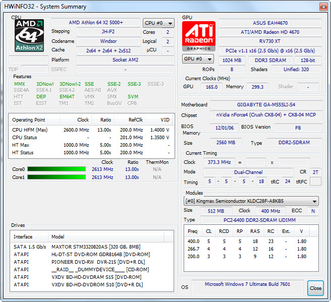
Task: Click the 3DNow!-2 feature label
Action: [x=70, y=84]
